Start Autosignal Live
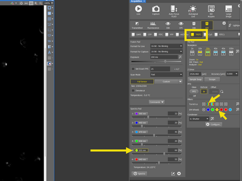The image size is (242, 181). [193, 11]
